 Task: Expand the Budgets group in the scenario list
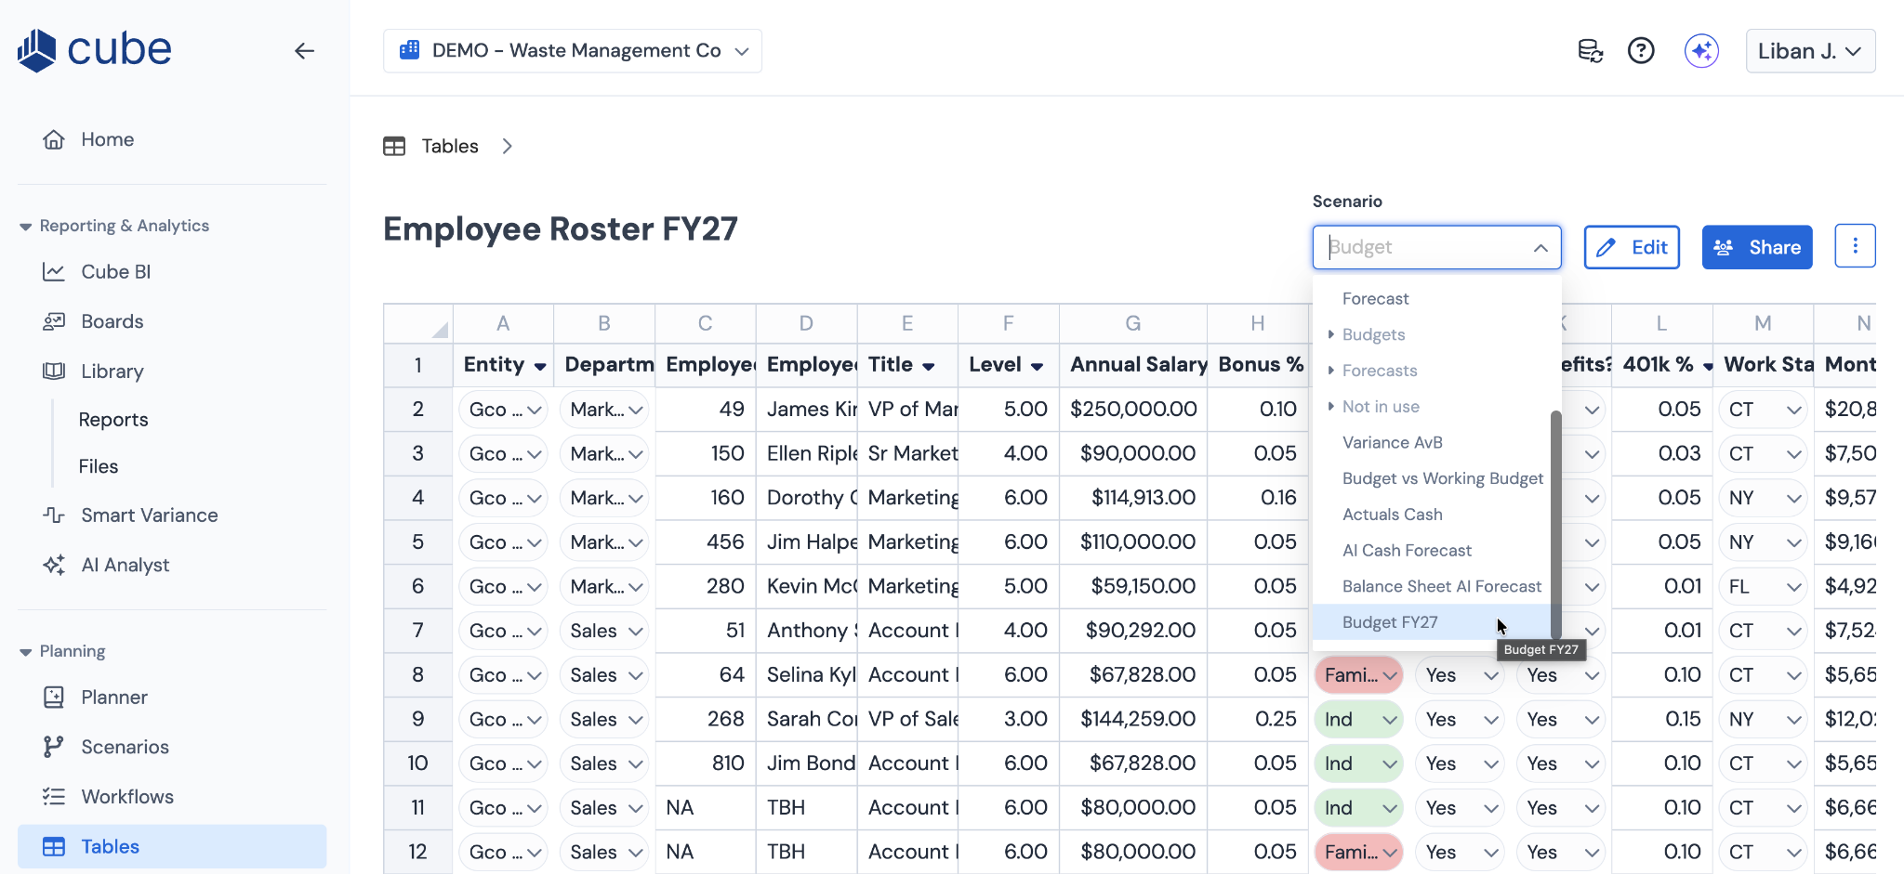point(1331,334)
